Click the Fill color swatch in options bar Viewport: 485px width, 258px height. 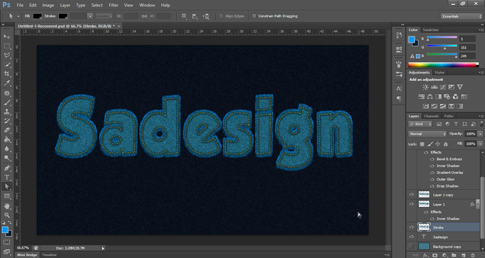click(38, 16)
